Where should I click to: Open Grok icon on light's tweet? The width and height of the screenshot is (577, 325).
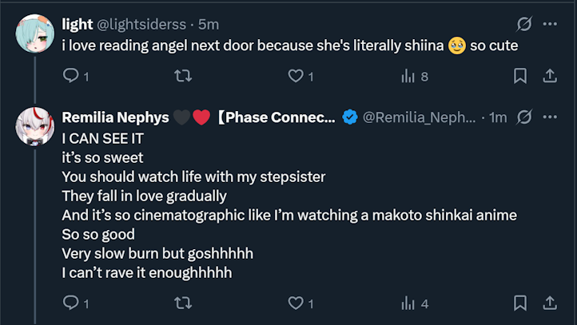[525, 24]
